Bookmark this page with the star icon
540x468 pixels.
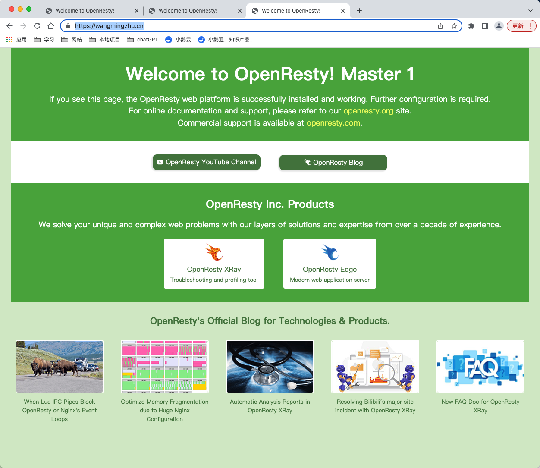(454, 26)
